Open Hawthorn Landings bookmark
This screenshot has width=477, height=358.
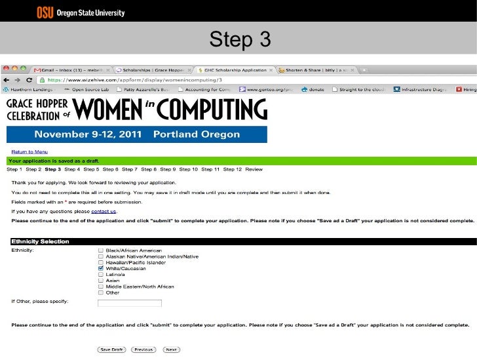click(x=28, y=89)
